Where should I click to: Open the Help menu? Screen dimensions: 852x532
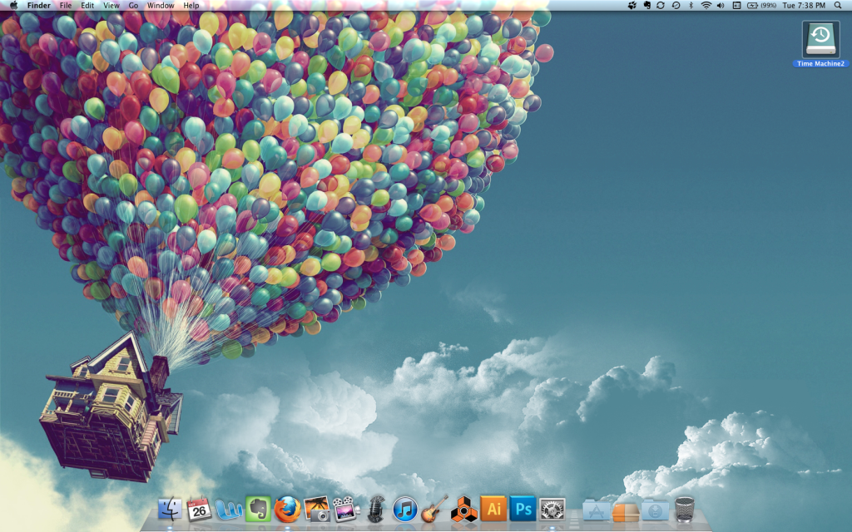coord(191,6)
